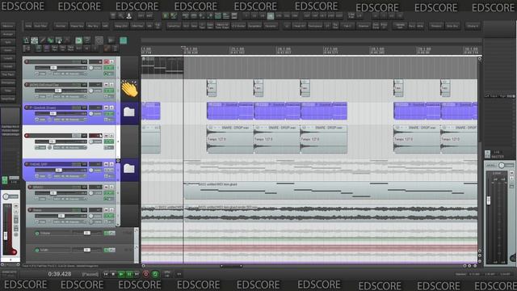The image size is (517, 291).
Task: Arm the first track for recording
Action: pos(27,61)
